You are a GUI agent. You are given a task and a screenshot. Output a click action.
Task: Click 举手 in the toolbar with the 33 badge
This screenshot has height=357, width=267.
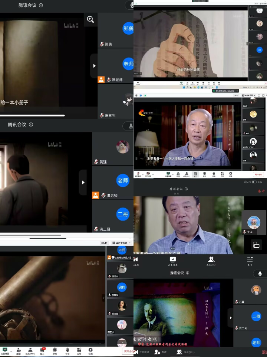(67, 351)
